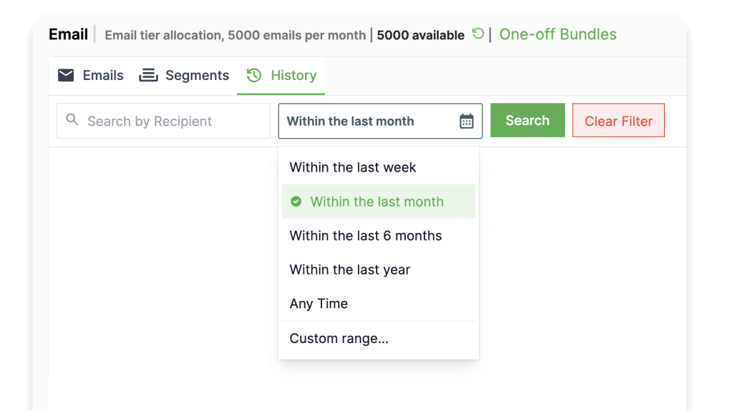Select the Any Time option
733x411 pixels.
tap(379, 304)
